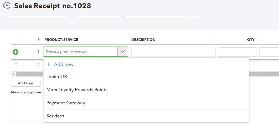This screenshot has width=279, height=127.
Task: Expand the product/service dropdown arrow
Action: tap(123, 52)
